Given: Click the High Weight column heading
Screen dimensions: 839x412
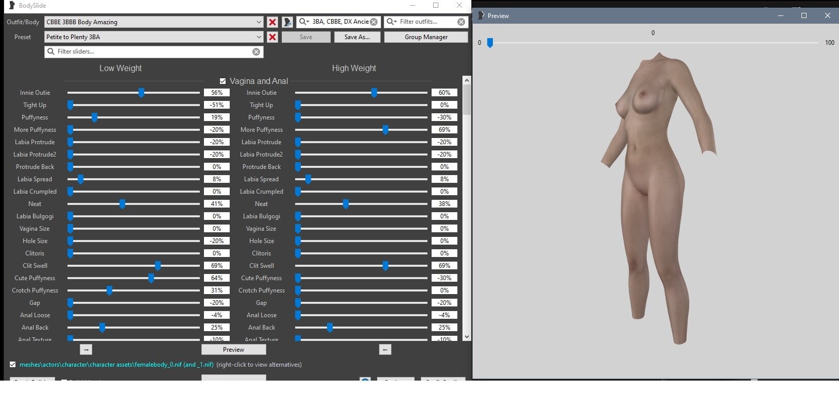Looking at the screenshot, I should [354, 68].
